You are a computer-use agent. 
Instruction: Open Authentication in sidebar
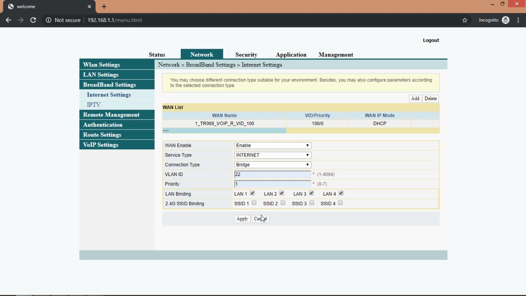click(x=117, y=125)
